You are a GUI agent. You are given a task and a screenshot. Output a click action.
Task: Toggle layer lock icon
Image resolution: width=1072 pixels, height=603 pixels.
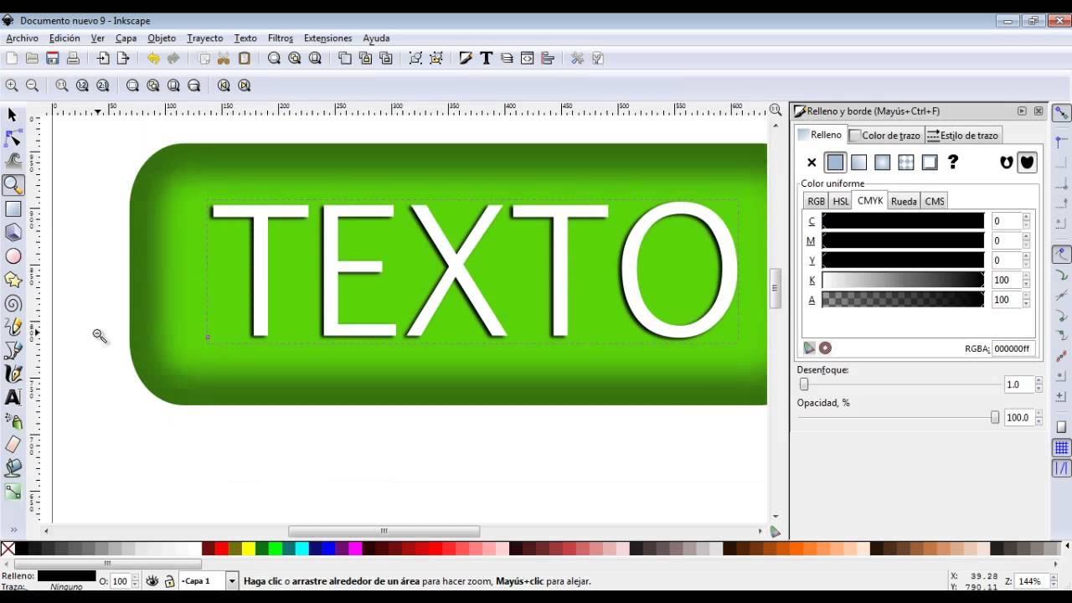pyautogui.click(x=169, y=580)
